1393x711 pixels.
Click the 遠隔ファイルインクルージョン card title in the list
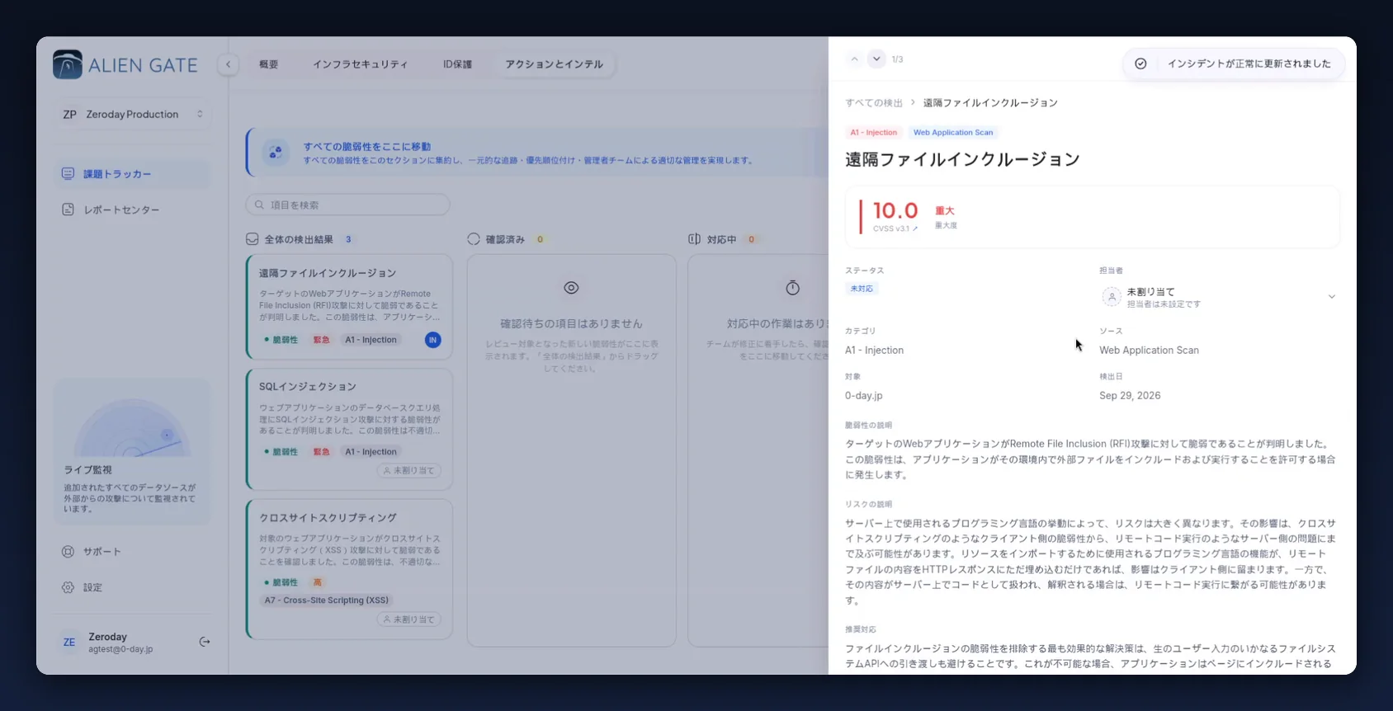(x=328, y=273)
